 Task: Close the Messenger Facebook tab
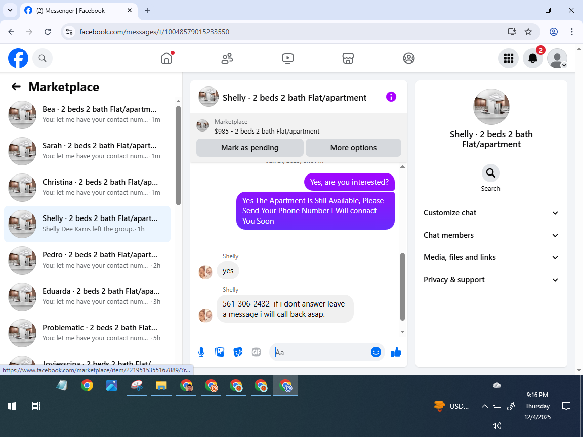130,11
